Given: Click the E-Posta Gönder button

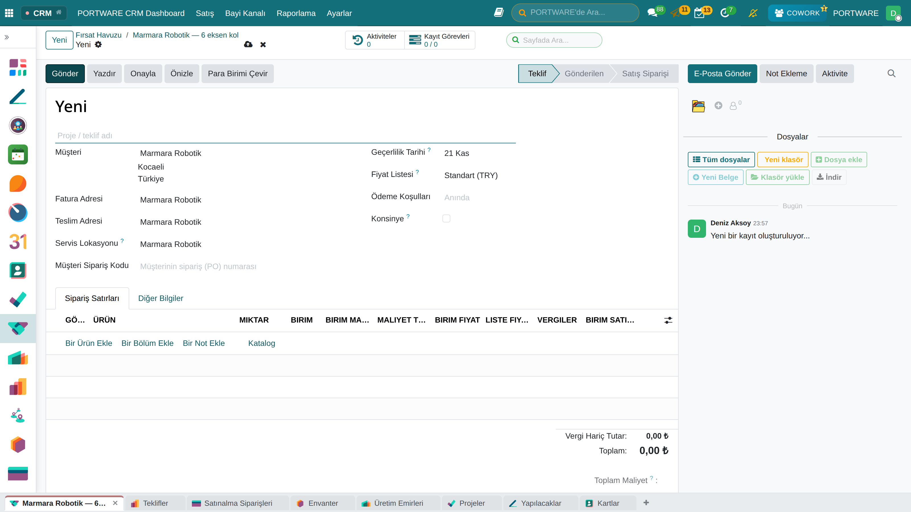Looking at the screenshot, I should (722, 73).
